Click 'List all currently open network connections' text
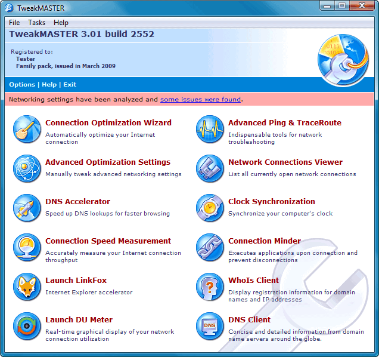 [292, 174]
